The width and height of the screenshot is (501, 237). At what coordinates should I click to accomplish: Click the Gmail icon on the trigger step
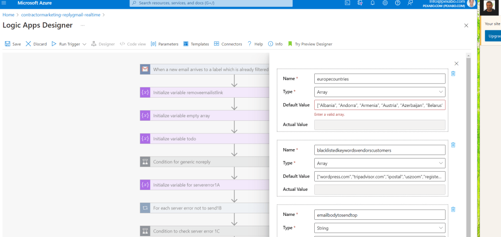click(145, 69)
